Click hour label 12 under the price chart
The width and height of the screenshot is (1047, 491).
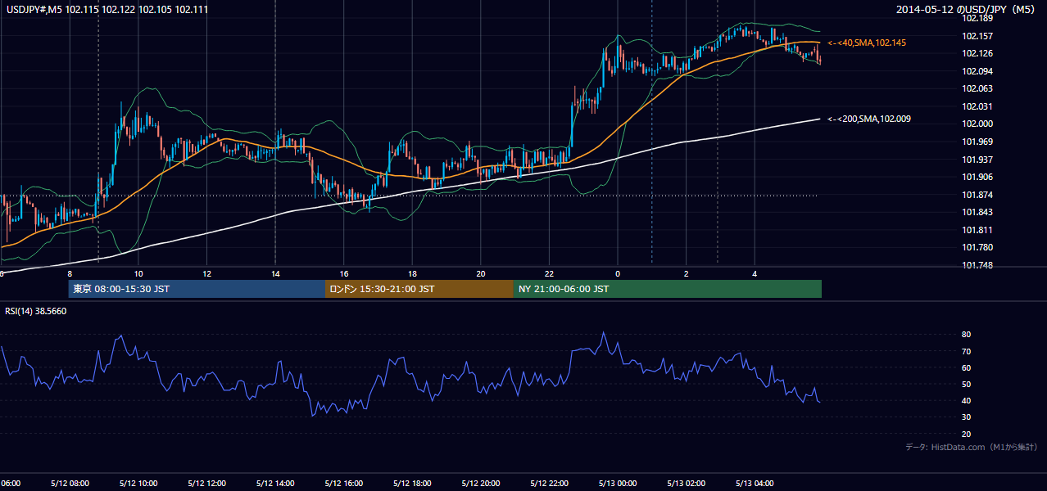click(207, 273)
